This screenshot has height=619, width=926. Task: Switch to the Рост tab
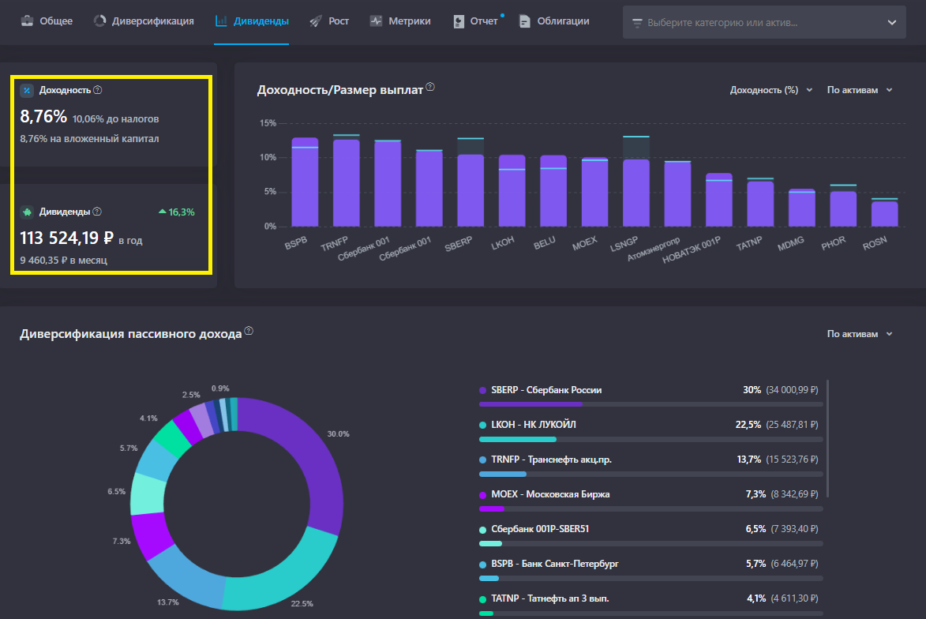point(339,21)
